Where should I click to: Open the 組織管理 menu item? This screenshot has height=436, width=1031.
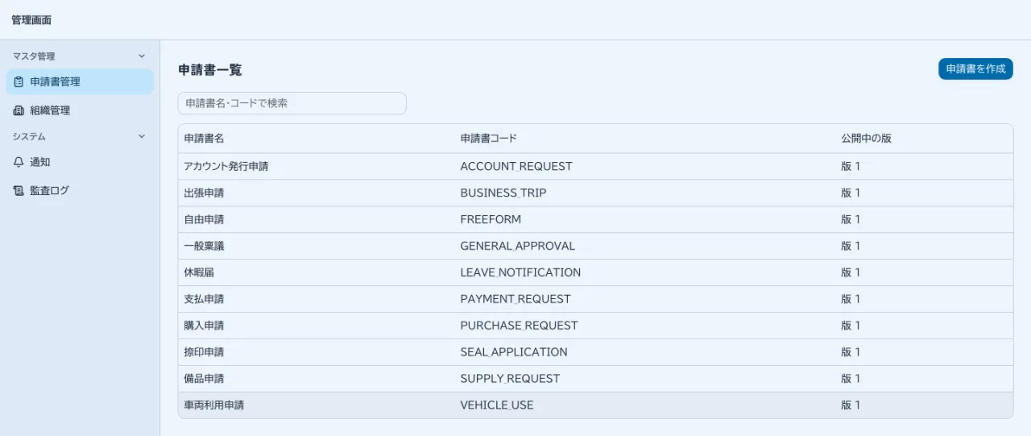tap(80, 110)
